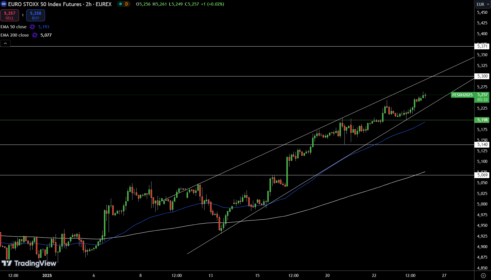Click the change +1 (+0.02%) text

pos(213,4)
